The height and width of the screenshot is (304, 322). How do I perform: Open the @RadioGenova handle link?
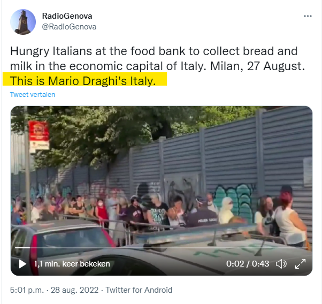tap(69, 27)
